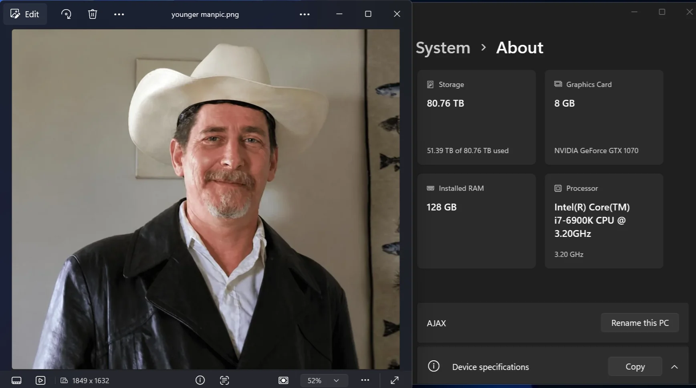The image size is (696, 388).
Task: Scan text in image icon
Action: (x=224, y=380)
